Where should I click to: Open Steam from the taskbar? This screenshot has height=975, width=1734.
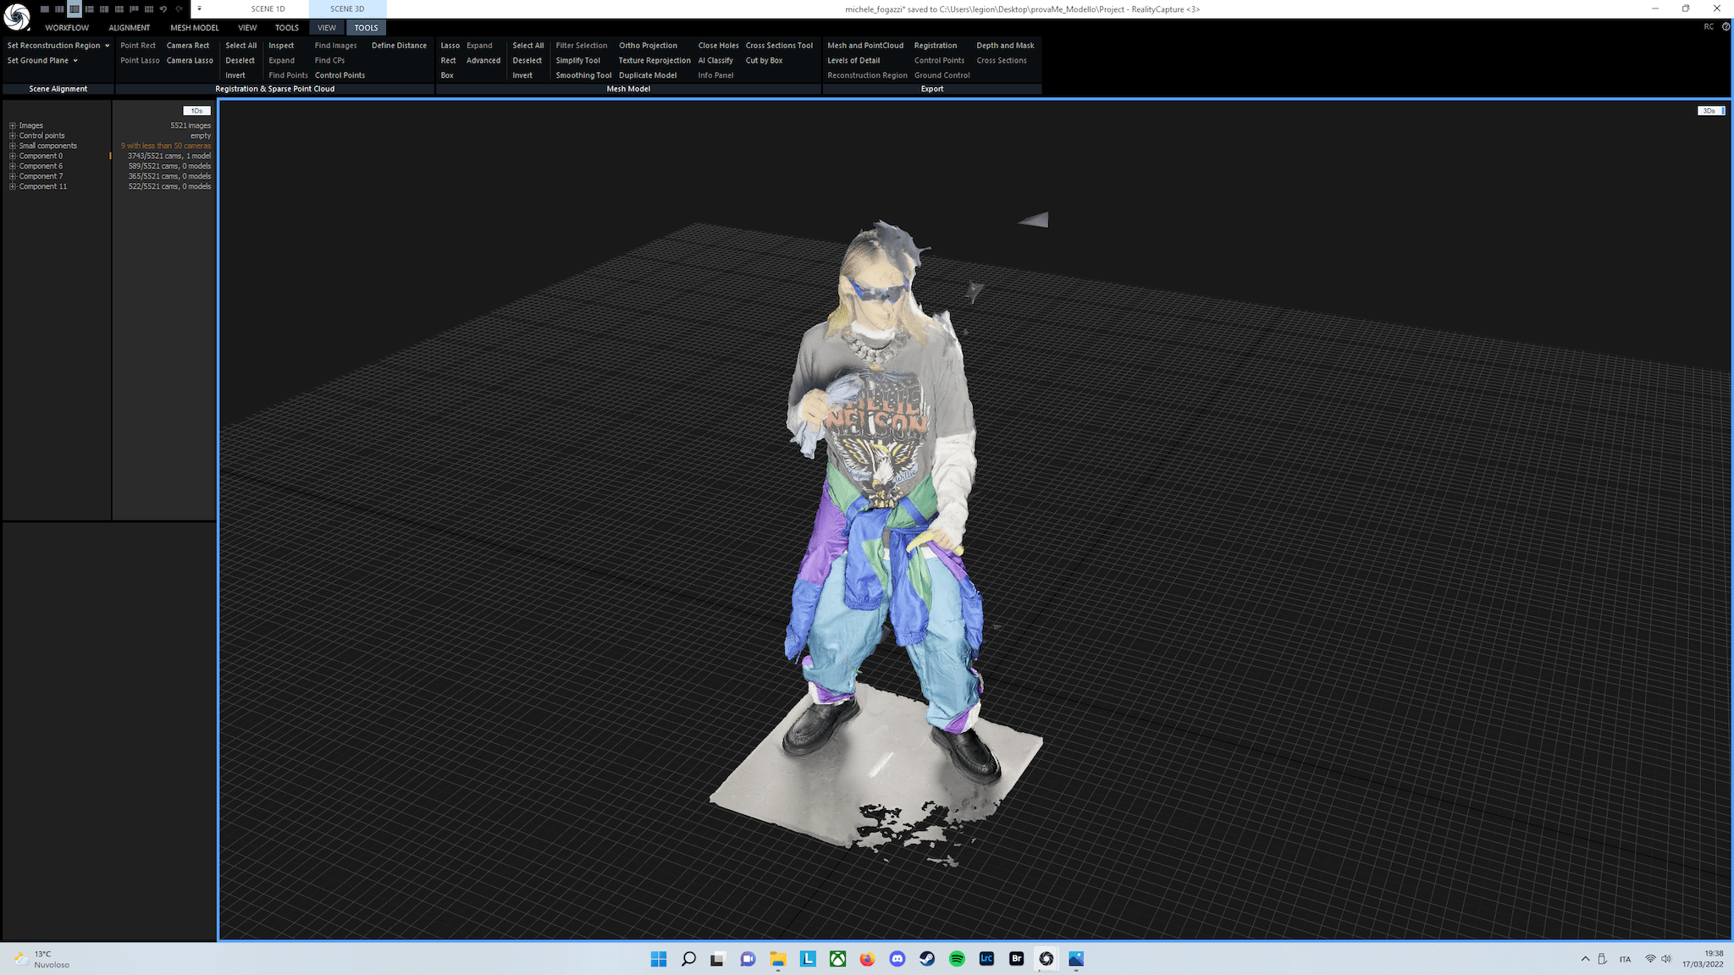coord(927,959)
